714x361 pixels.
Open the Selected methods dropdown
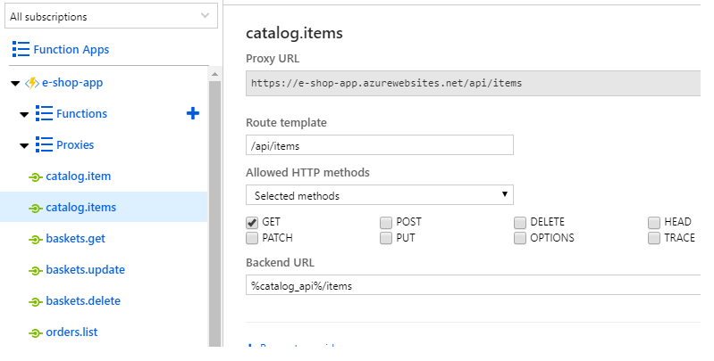pyautogui.click(x=379, y=195)
